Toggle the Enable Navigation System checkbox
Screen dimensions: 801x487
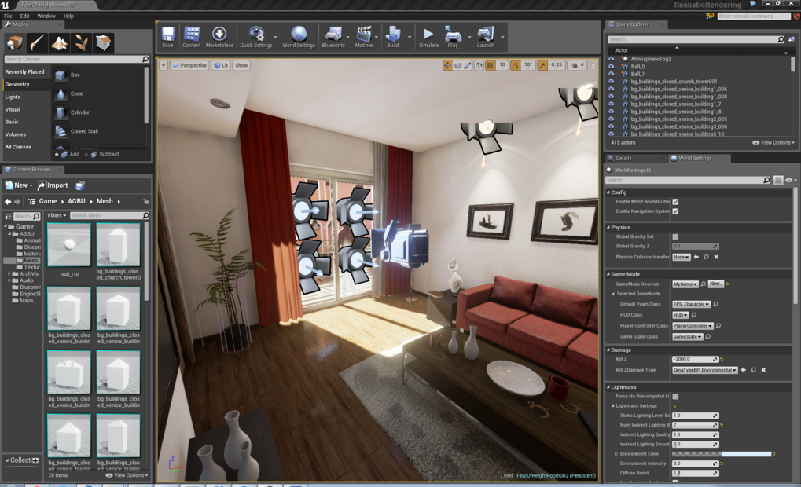tap(675, 211)
